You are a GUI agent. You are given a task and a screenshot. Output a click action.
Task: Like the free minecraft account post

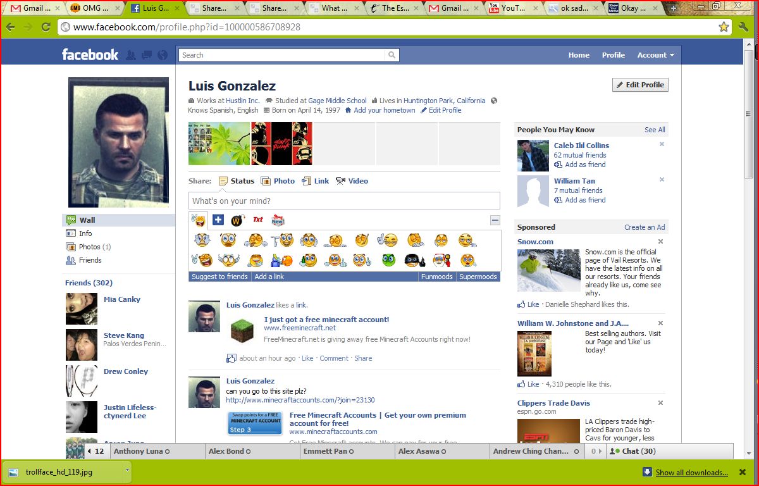click(307, 358)
